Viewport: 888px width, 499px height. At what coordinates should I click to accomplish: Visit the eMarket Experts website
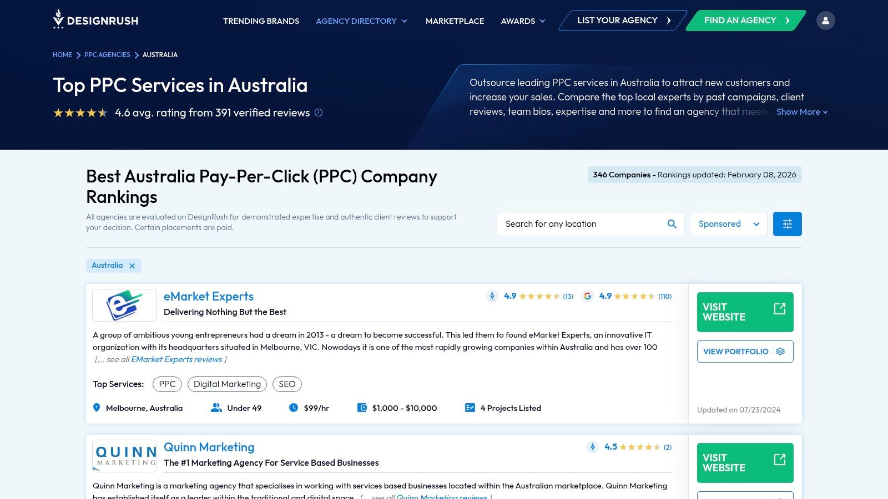pos(745,312)
